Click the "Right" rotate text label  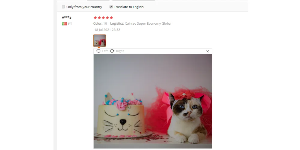[x=120, y=51]
